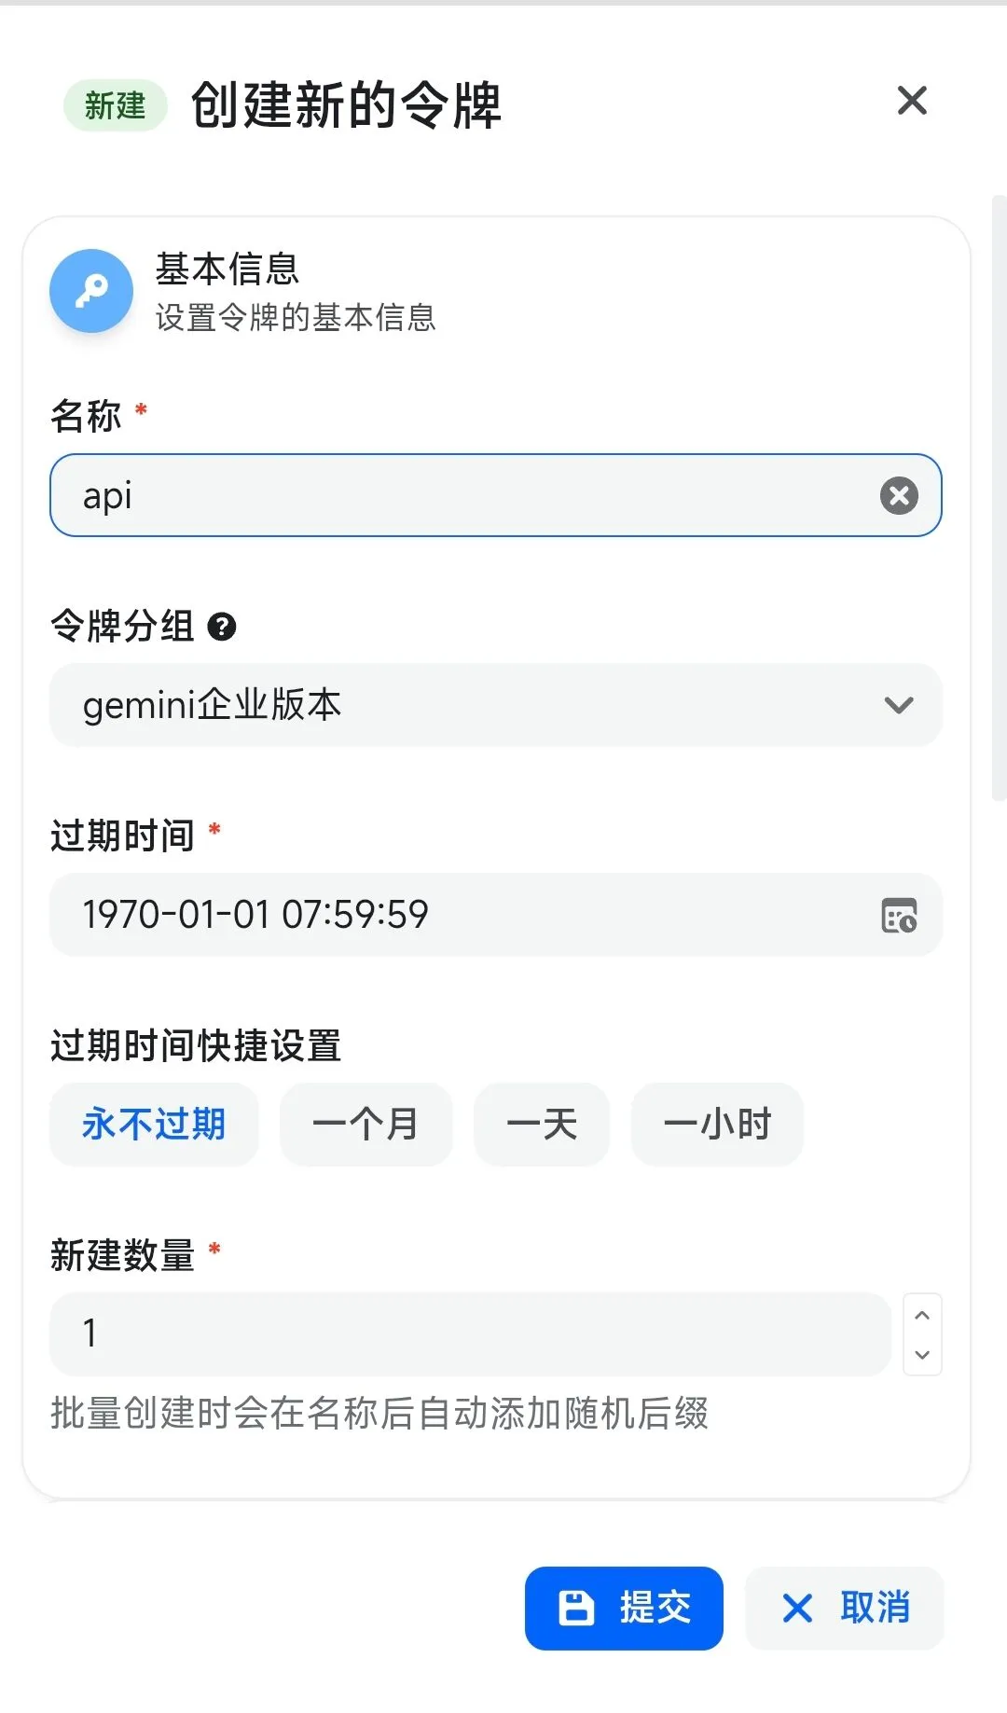Viewport: 1007px width, 1713px height.
Task: Choose the 一小时 expiry shortcut
Action: (x=717, y=1125)
